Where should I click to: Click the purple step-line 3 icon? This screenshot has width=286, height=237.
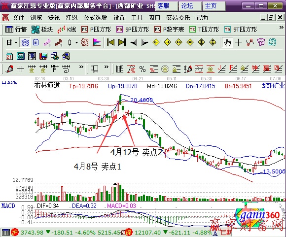47,42
